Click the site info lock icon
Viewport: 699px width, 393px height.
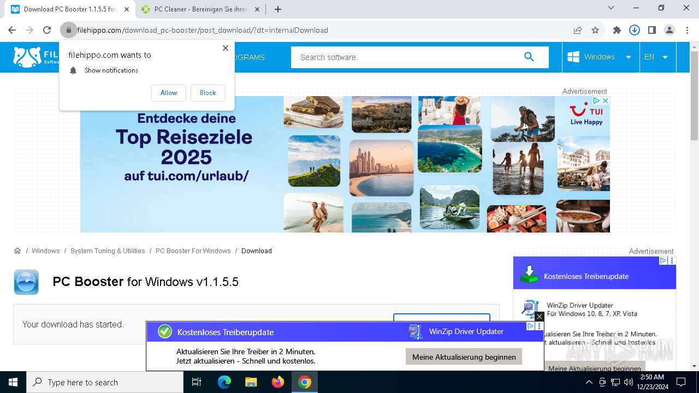pyautogui.click(x=68, y=30)
